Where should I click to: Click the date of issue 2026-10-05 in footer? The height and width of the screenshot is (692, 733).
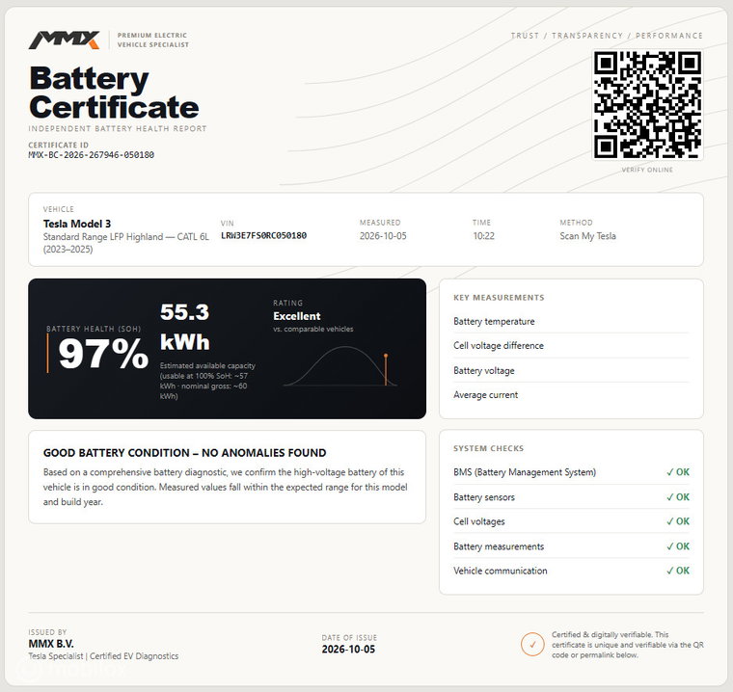coord(349,649)
